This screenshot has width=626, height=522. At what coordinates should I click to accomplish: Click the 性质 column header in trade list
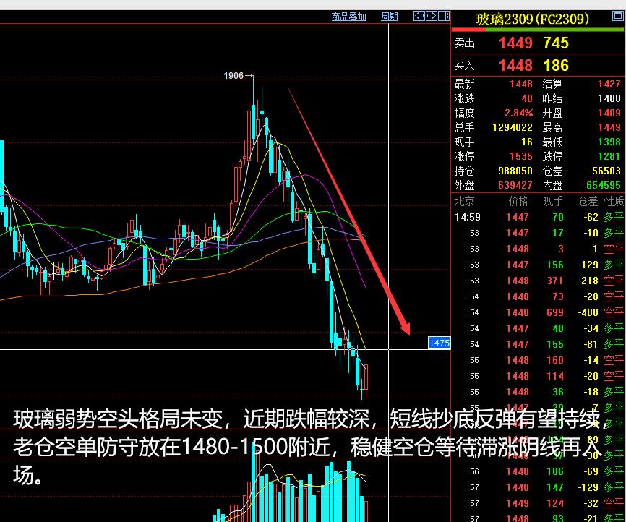tap(614, 202)
